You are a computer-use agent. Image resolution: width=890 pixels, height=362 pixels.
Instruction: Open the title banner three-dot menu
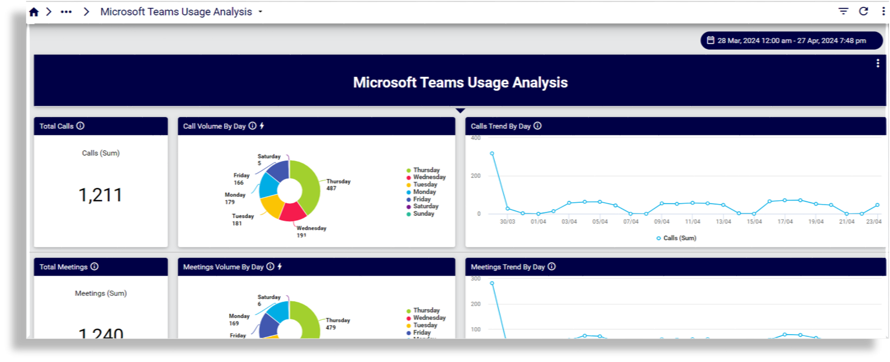pos(878,63)
